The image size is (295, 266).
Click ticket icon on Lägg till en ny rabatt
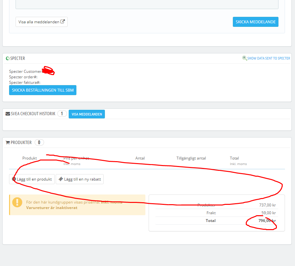[61, 179]
